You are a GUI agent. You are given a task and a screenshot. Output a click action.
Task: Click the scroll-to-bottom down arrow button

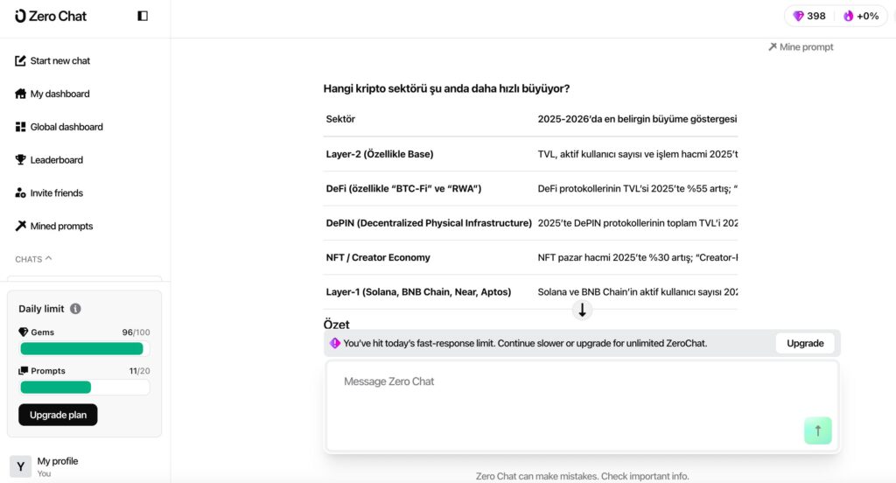tap(583, 310)
